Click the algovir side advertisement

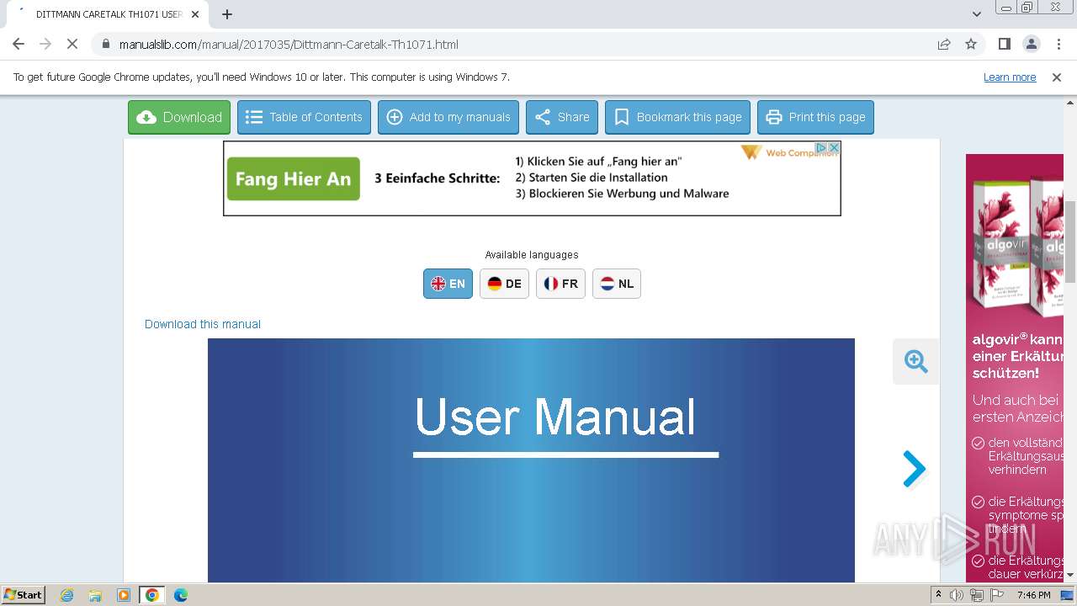coord(1015,368)
